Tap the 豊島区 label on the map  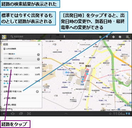(x=88, y=66)
